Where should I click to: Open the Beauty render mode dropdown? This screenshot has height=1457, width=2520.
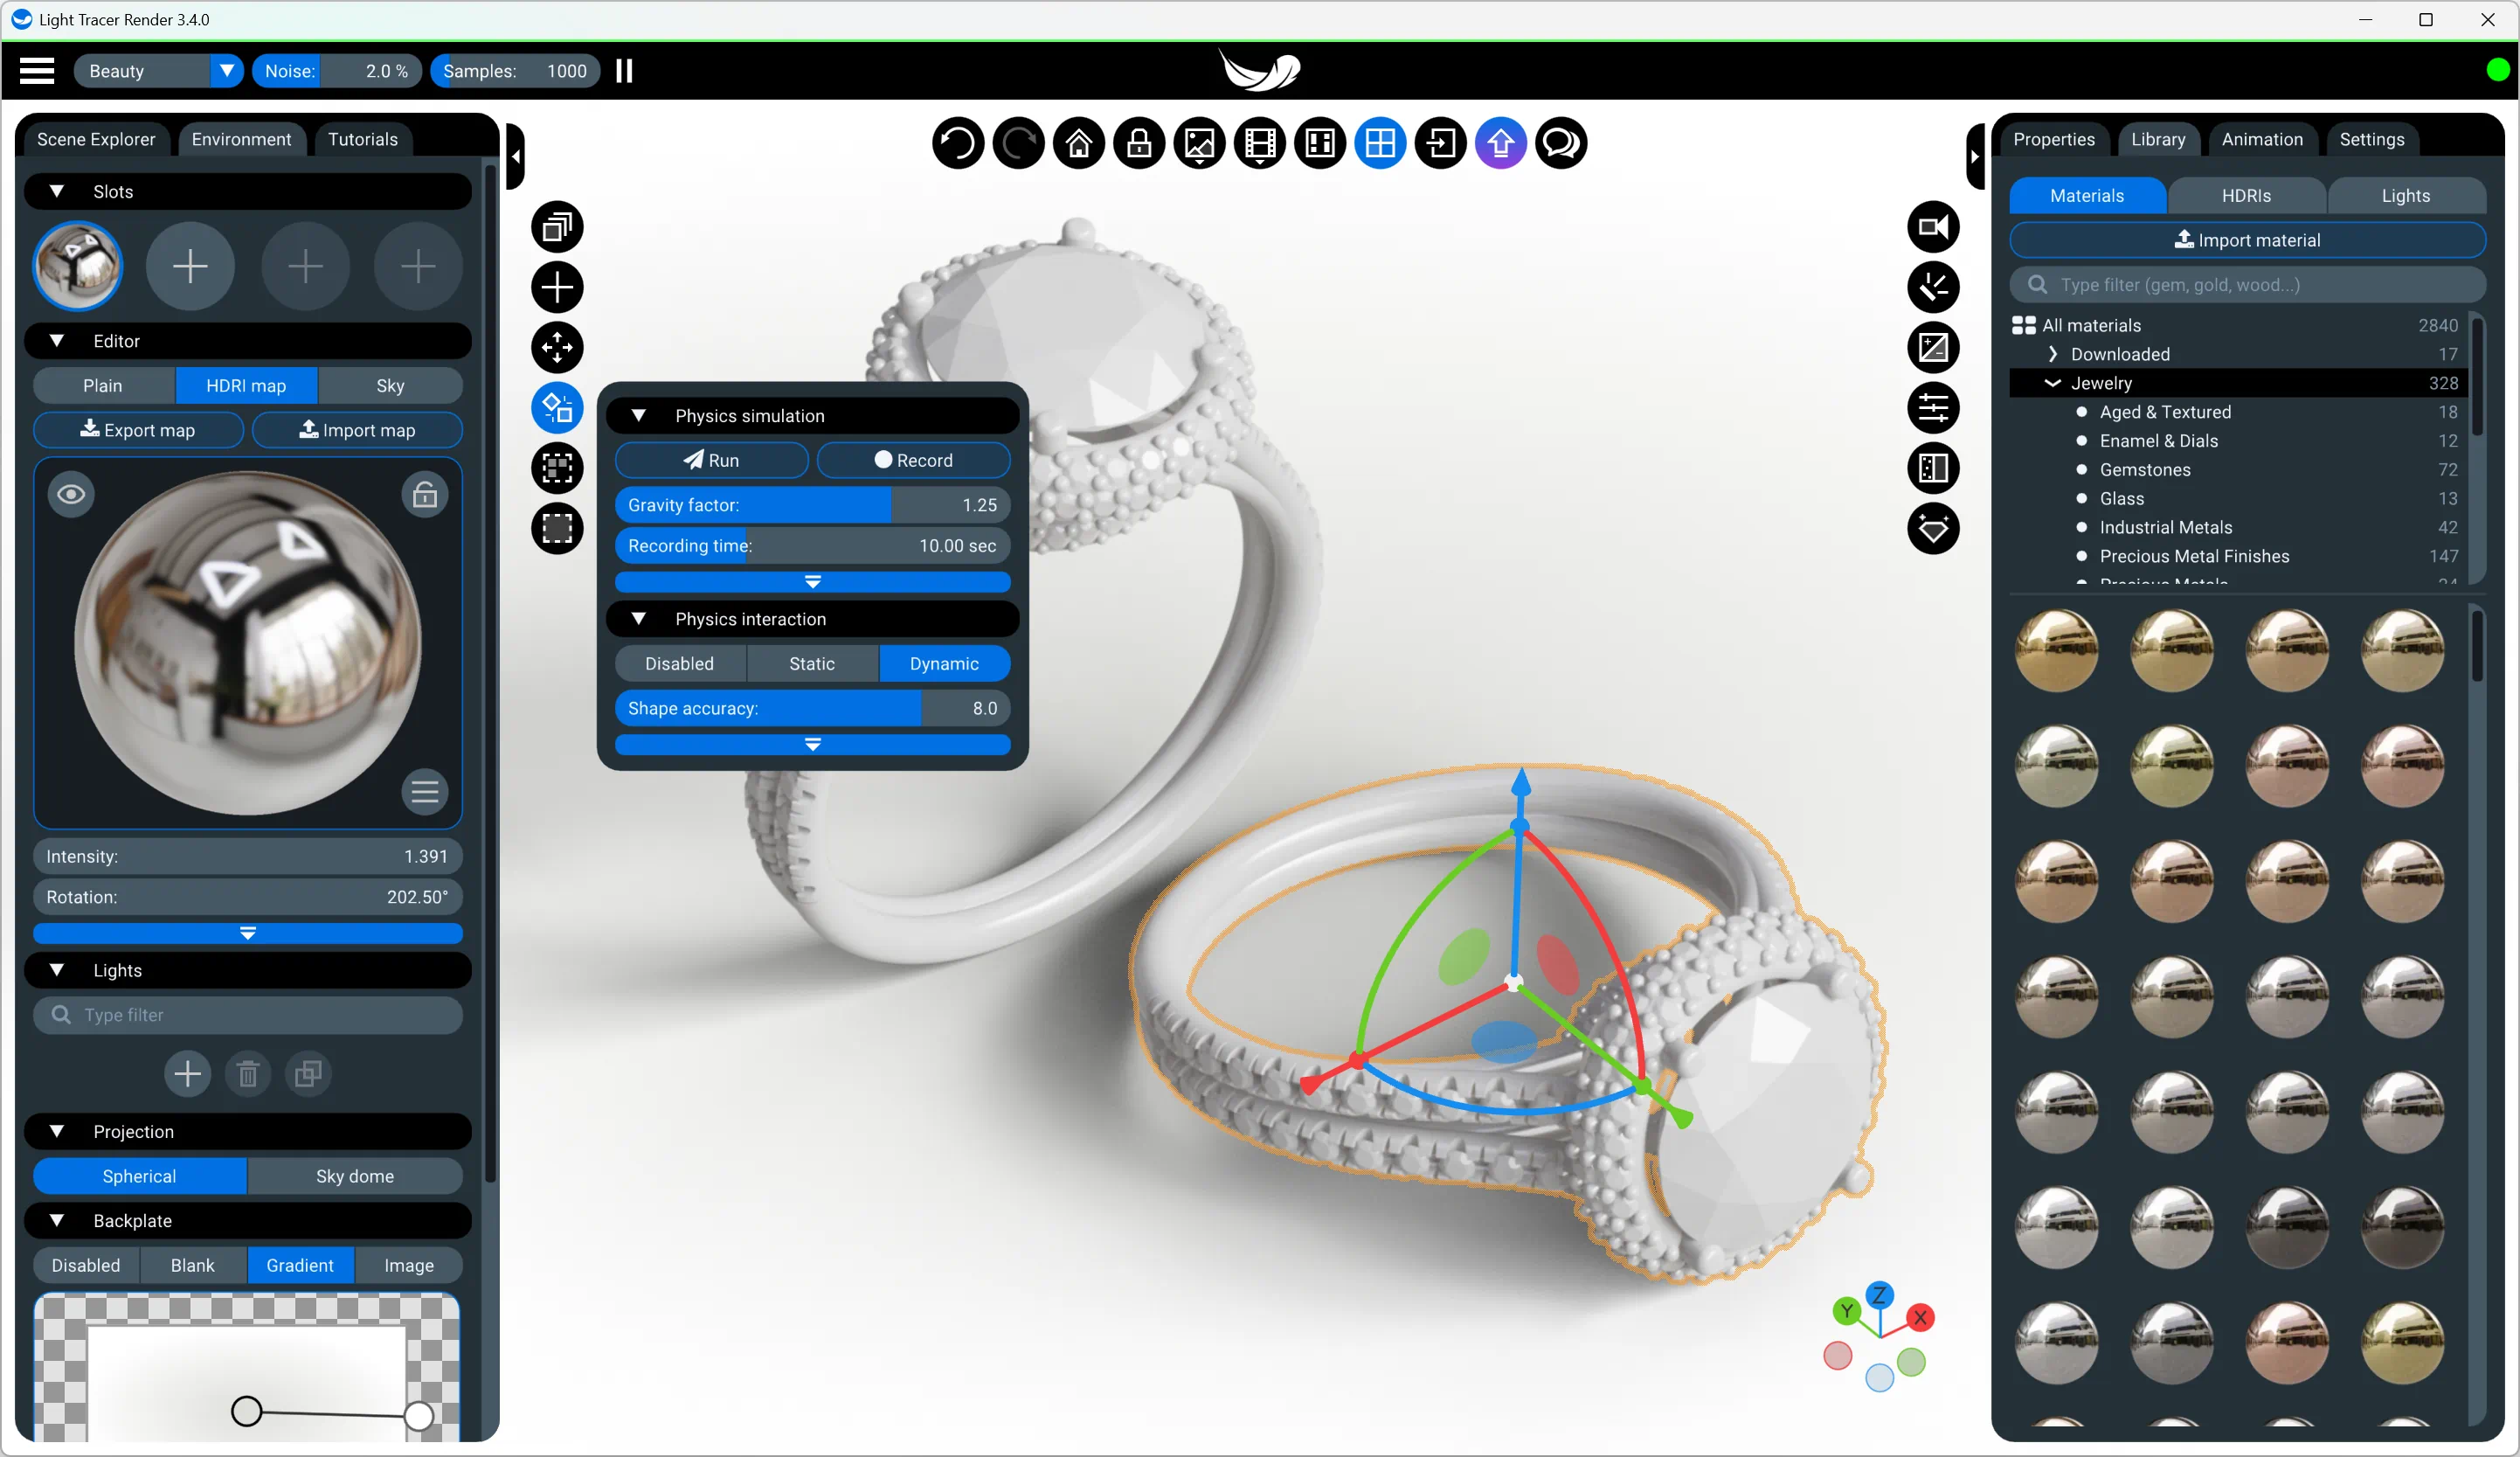[158, 71]
